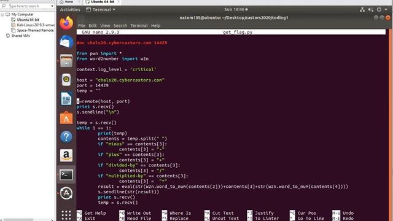Open the Amazon dock launcher
The image size is (393, 221).
coord(66,155)
